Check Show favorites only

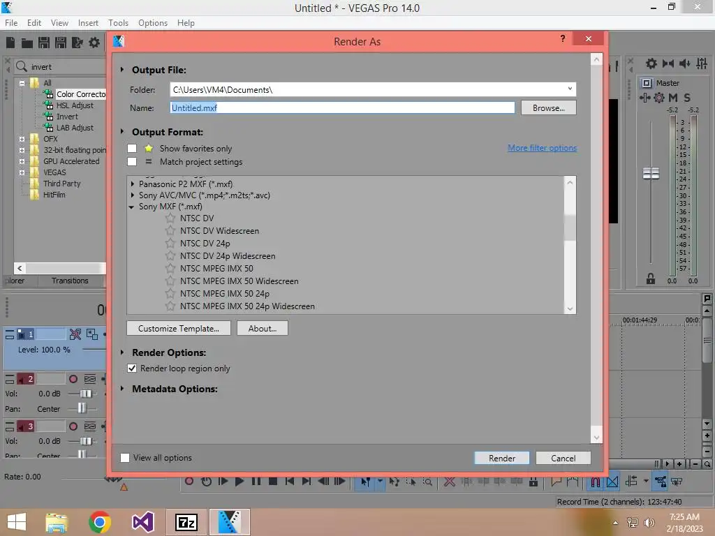pyautogui.click(x=132, y=149)
